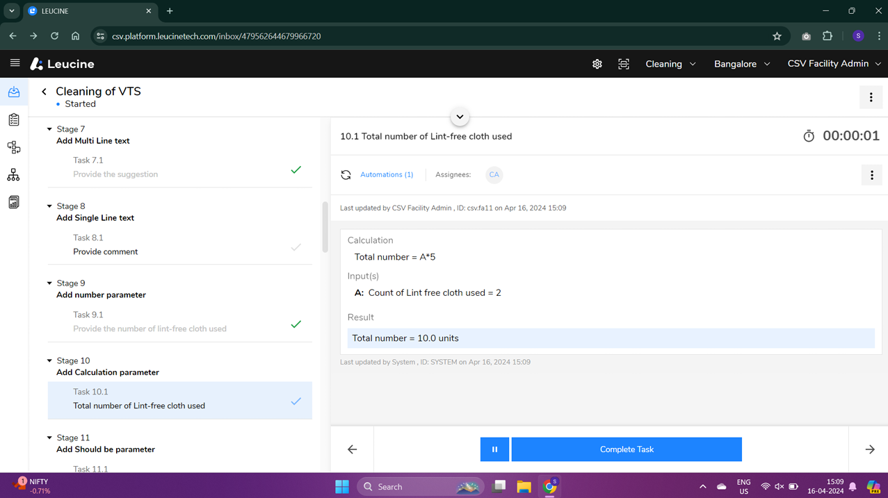This screenshot has width=888, height=498.
Task: Collapse Stage 10 Add Calculation parameter
Action: point(49,360)
